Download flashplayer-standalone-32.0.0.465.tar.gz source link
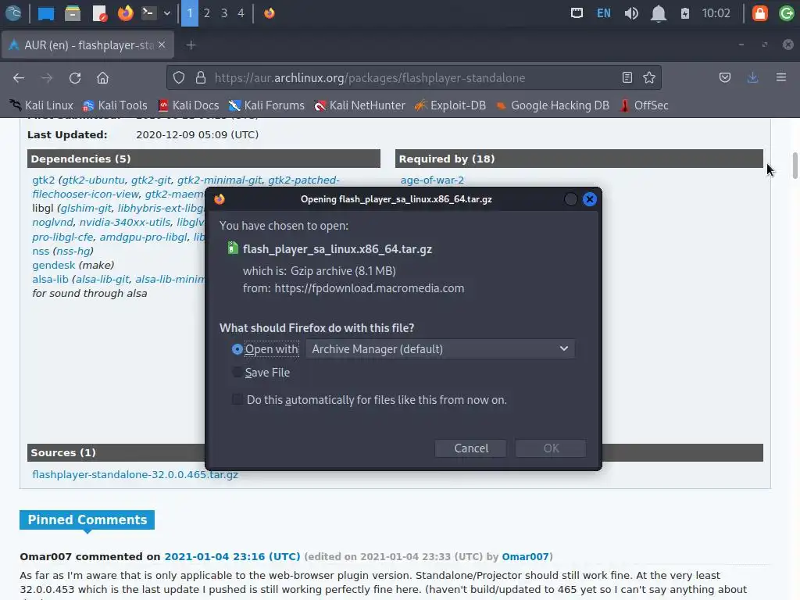This screenshot has height=600, width=800. point(134,474)
